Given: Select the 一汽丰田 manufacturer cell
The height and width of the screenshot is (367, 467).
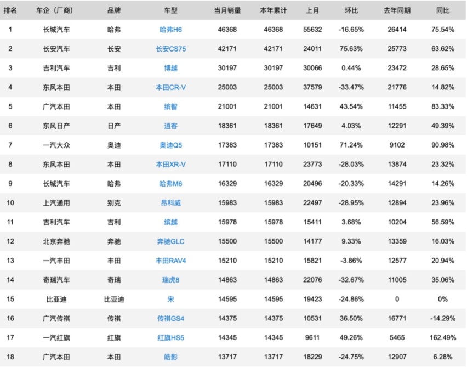Looking at the screenshot, I should [56, 261].
